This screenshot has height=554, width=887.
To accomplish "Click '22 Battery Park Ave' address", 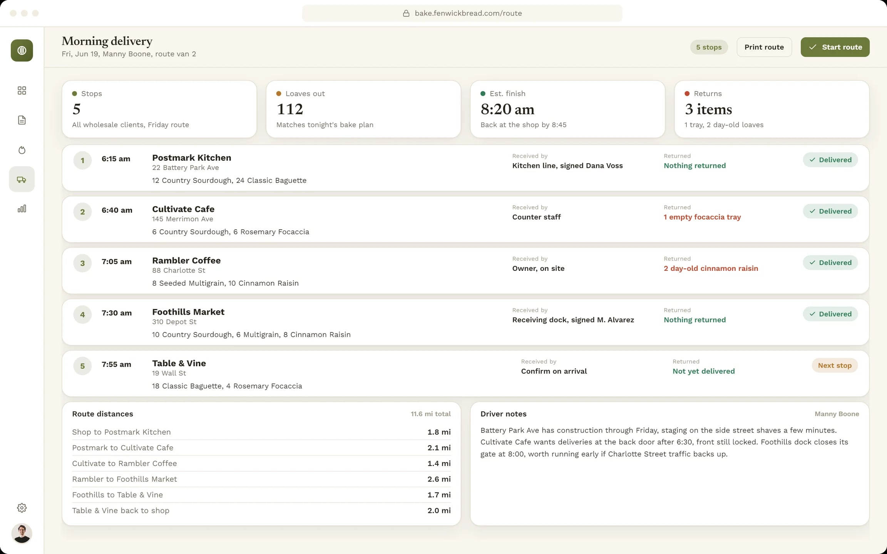I will [x=186, y=168].
